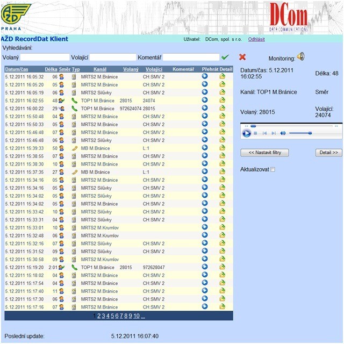Enable the Aktualizovat checkbox
The image size is (344, 344).
(x=273, y=170)
